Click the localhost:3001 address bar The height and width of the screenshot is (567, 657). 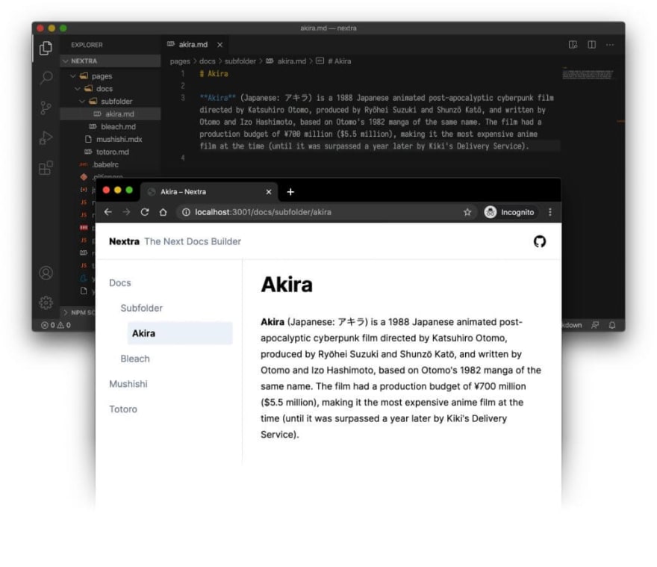[327, 212]
